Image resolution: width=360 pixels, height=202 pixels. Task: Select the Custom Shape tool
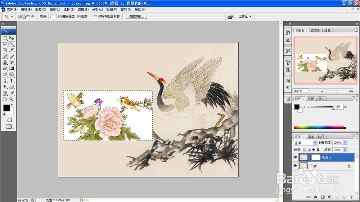[12, 87]
